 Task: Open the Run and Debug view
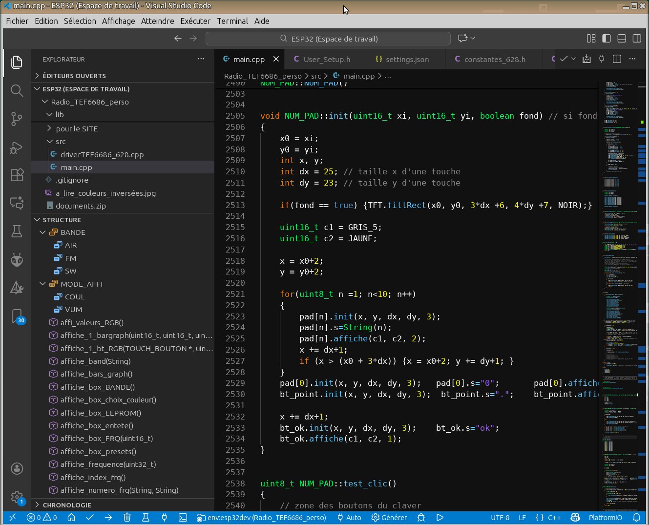tap(17, 147)
